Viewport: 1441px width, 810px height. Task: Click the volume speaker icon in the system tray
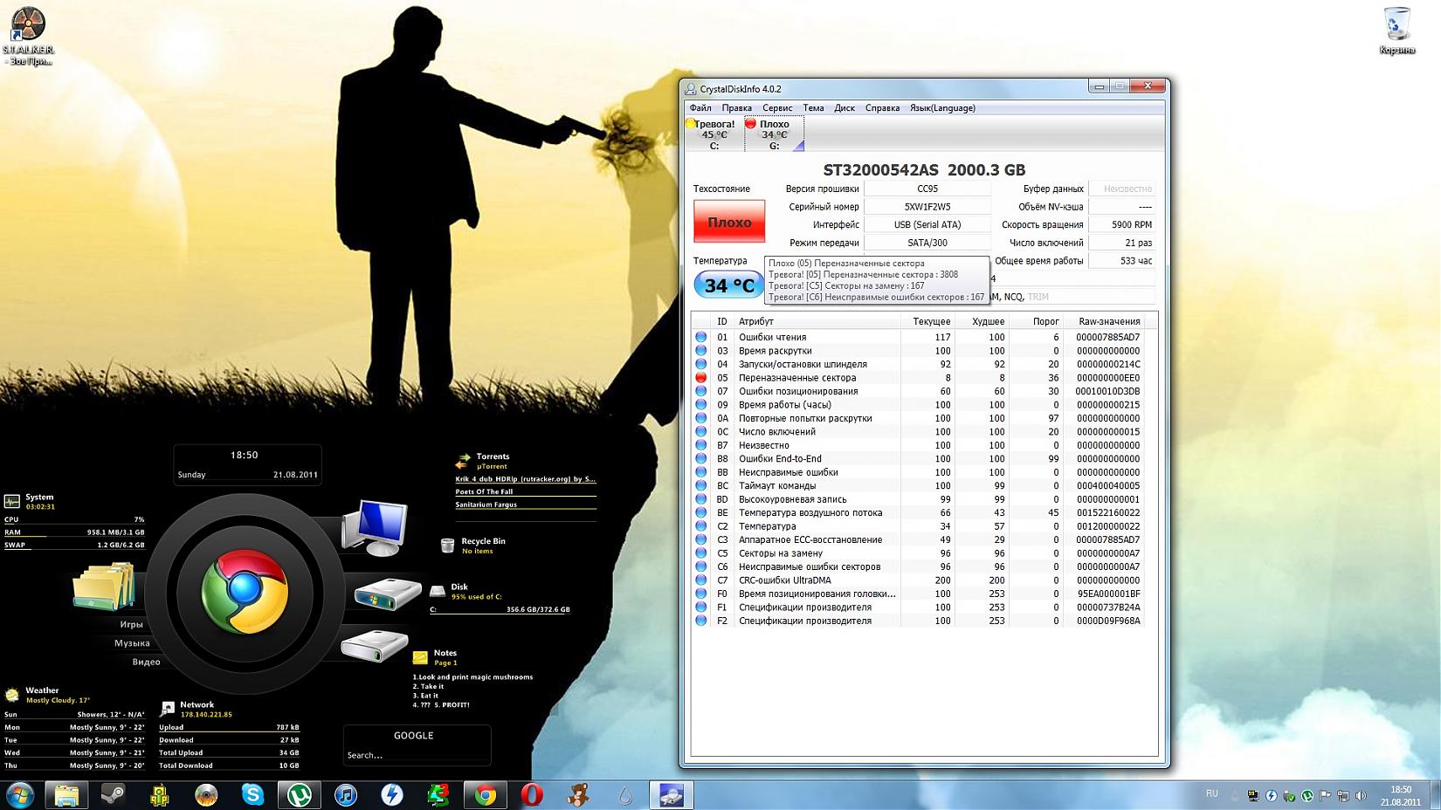(x=1361, y=795)
